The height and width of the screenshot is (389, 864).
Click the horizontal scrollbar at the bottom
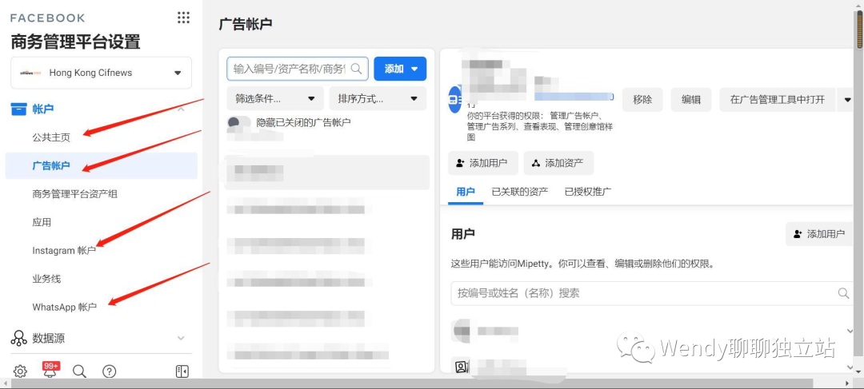point(412,383)
